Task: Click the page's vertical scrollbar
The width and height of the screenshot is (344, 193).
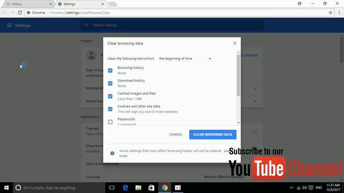Action: (x=342, y=49)
